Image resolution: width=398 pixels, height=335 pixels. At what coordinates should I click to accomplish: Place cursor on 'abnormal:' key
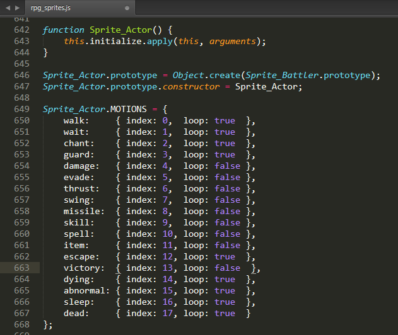(86, 291)
